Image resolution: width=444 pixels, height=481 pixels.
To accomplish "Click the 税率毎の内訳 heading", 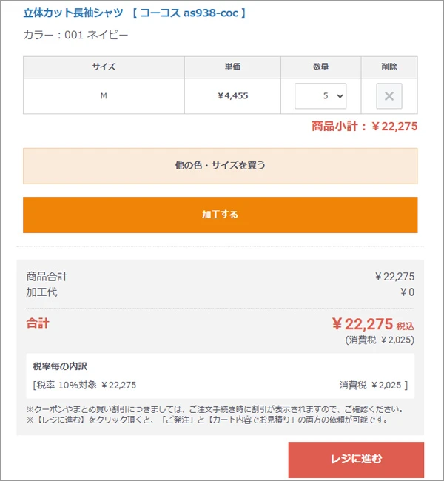I will click(x=60, y=366).
